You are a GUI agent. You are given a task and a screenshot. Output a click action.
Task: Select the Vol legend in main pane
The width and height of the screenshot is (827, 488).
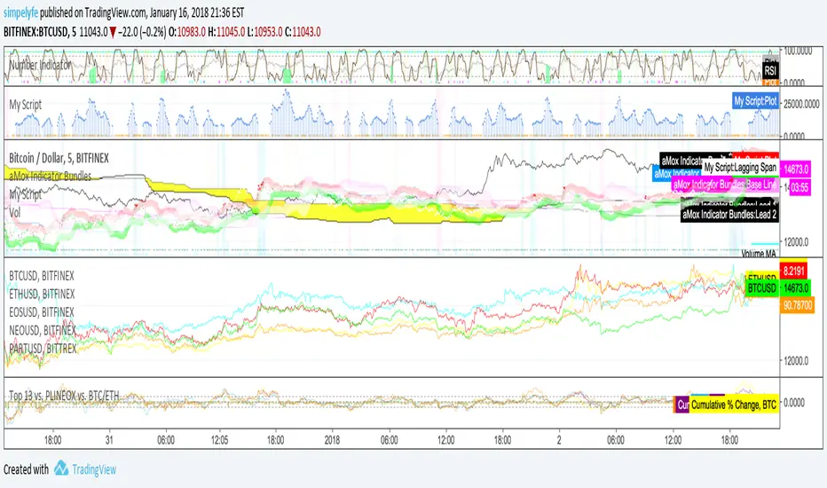15,213
